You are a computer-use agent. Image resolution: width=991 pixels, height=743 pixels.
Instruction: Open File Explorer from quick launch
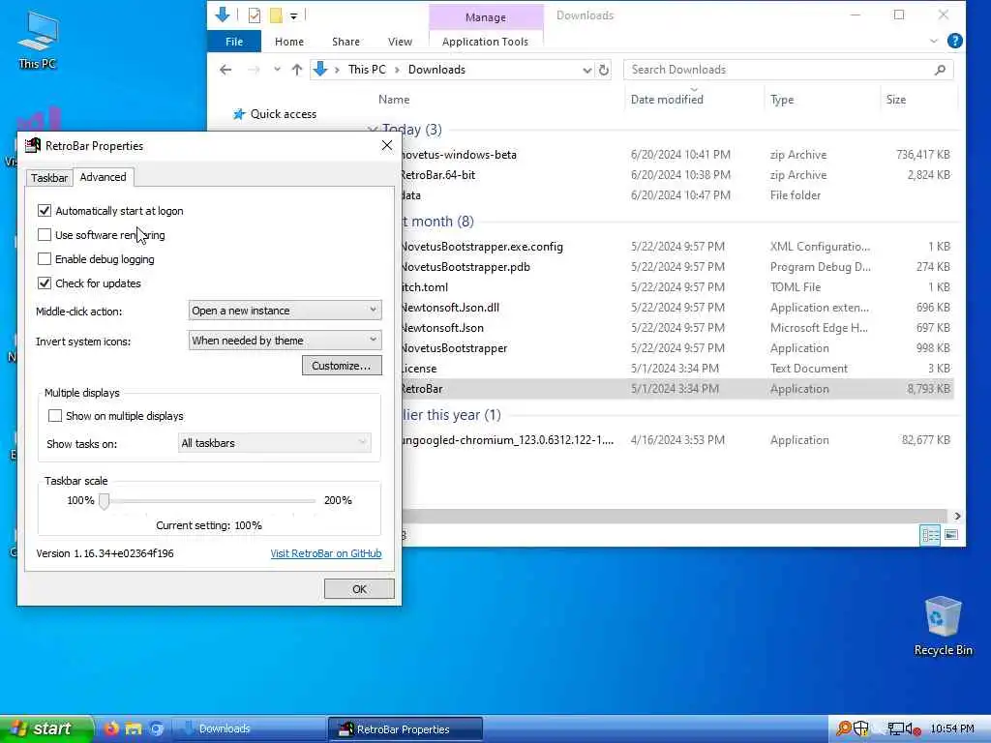click(134, 728)
